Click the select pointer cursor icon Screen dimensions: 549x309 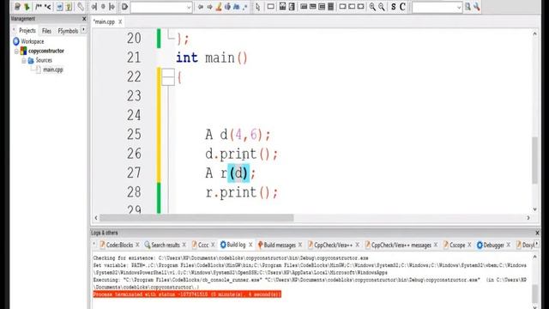[x=257, y=7]
